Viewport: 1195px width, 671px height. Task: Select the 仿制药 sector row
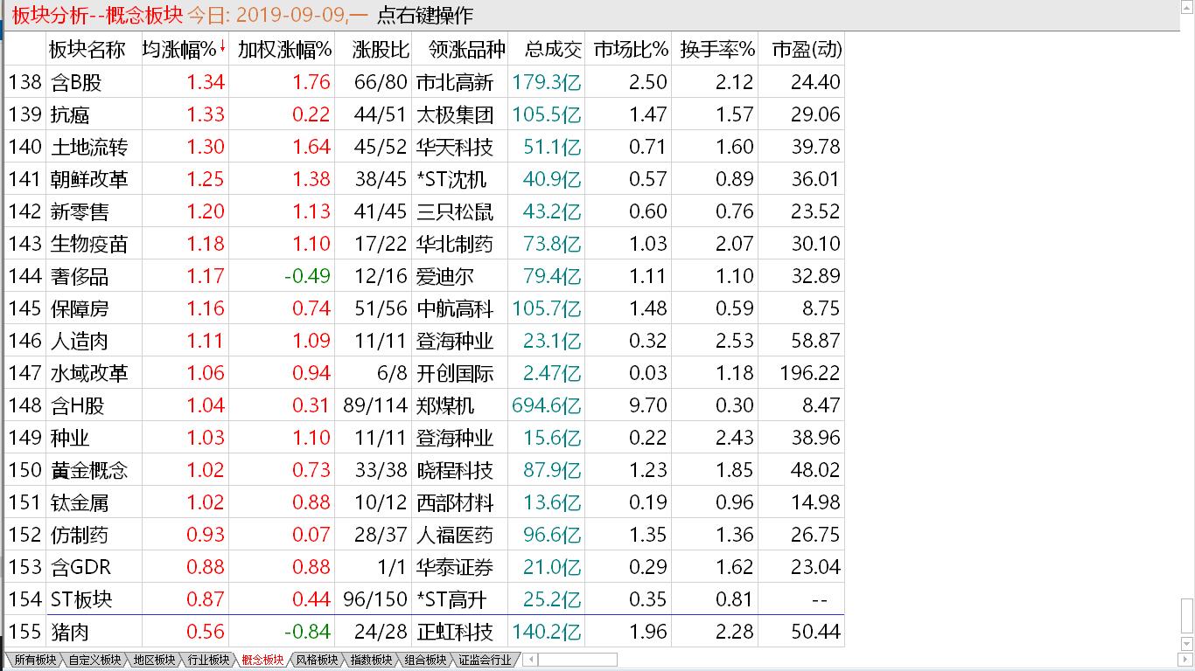pyautogui.click(x=424, y=535)
